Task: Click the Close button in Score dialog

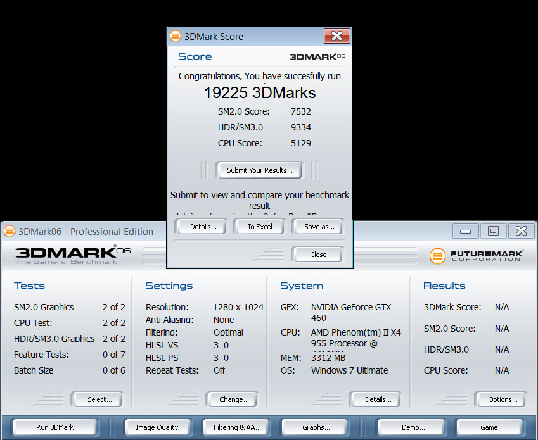Action: coord(318,255)
